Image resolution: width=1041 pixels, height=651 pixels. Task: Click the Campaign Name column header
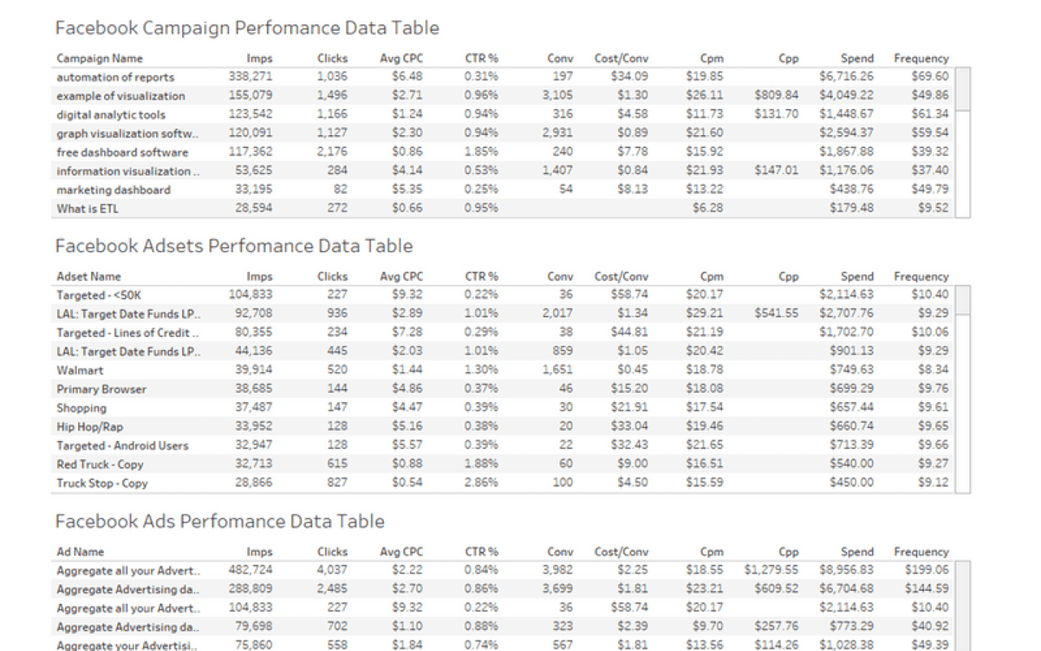98,58
